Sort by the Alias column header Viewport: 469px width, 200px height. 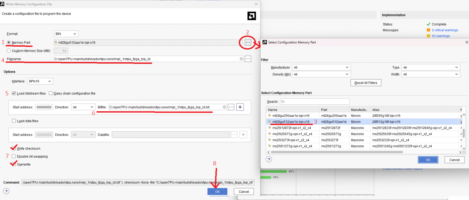(x=414, y=110)
